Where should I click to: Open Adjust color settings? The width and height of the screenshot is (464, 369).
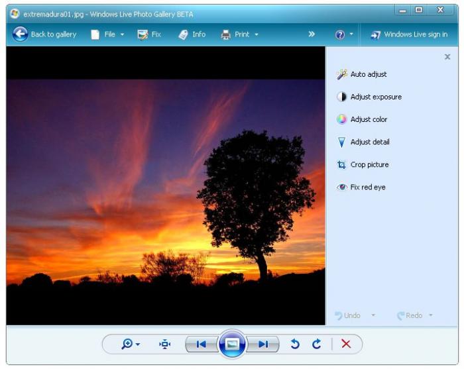pyautogui.click(x=369, y=119)
